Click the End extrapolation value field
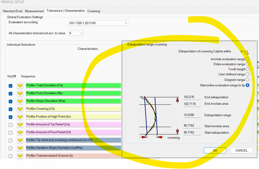This screenshot has height=169, width=259. tap(192, 97)
